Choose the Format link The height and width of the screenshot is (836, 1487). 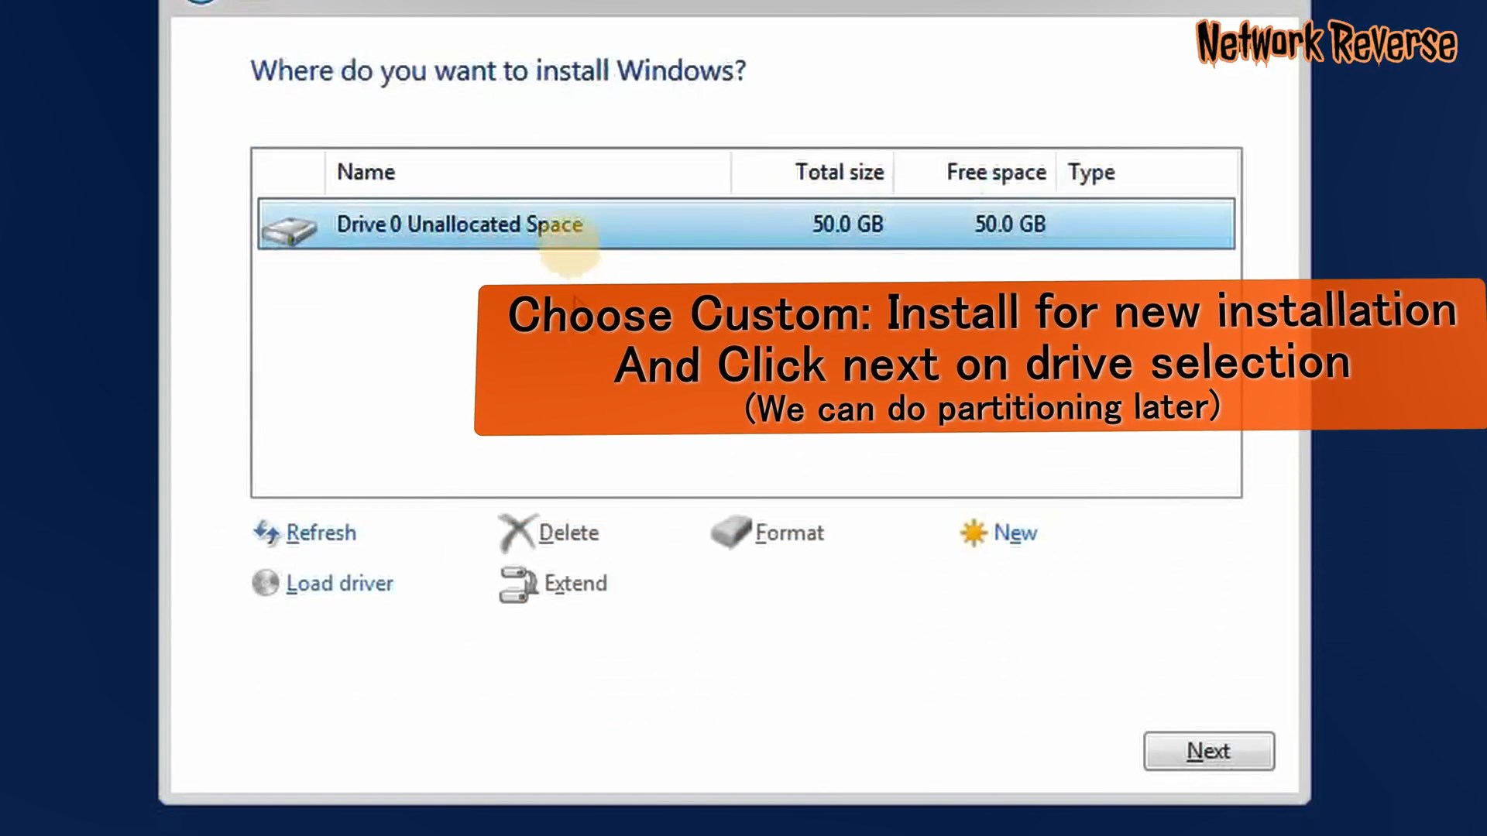790,533
